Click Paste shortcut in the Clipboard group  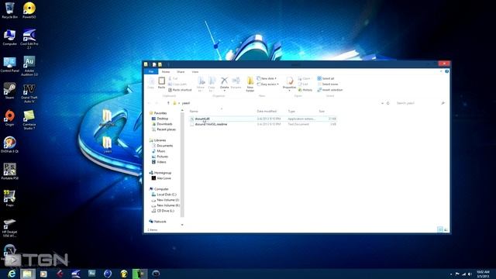pos(180,90)
